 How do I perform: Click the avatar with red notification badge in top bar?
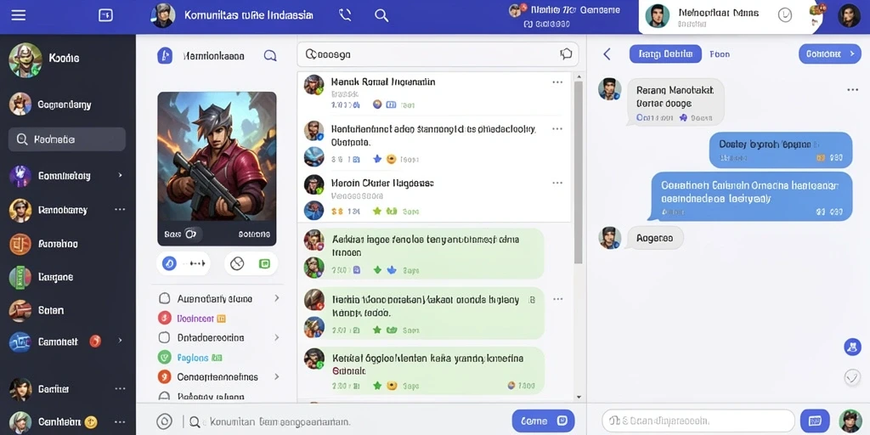[x=517, y=9]
